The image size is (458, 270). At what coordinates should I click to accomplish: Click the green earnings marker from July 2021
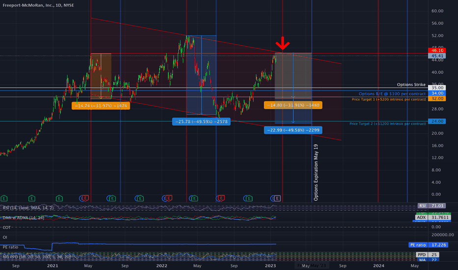pos(112,198)
